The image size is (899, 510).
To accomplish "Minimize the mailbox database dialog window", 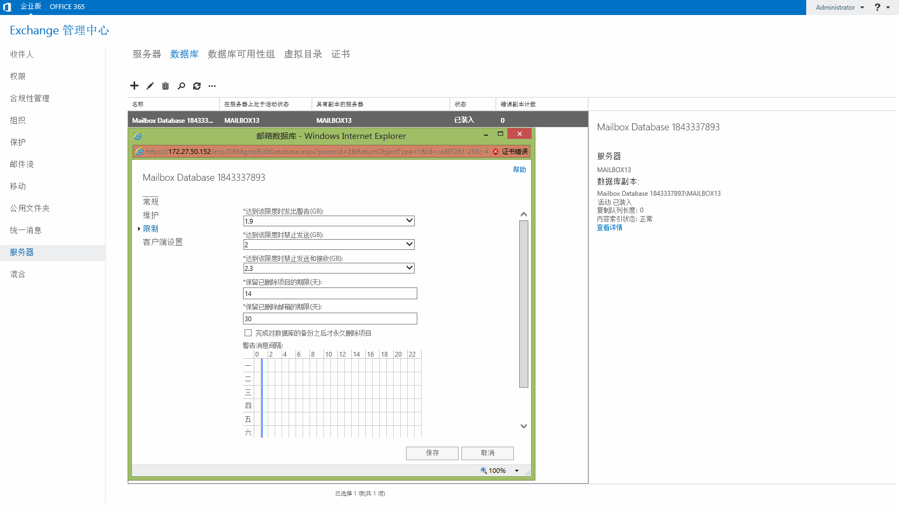I will coord(486,135).
